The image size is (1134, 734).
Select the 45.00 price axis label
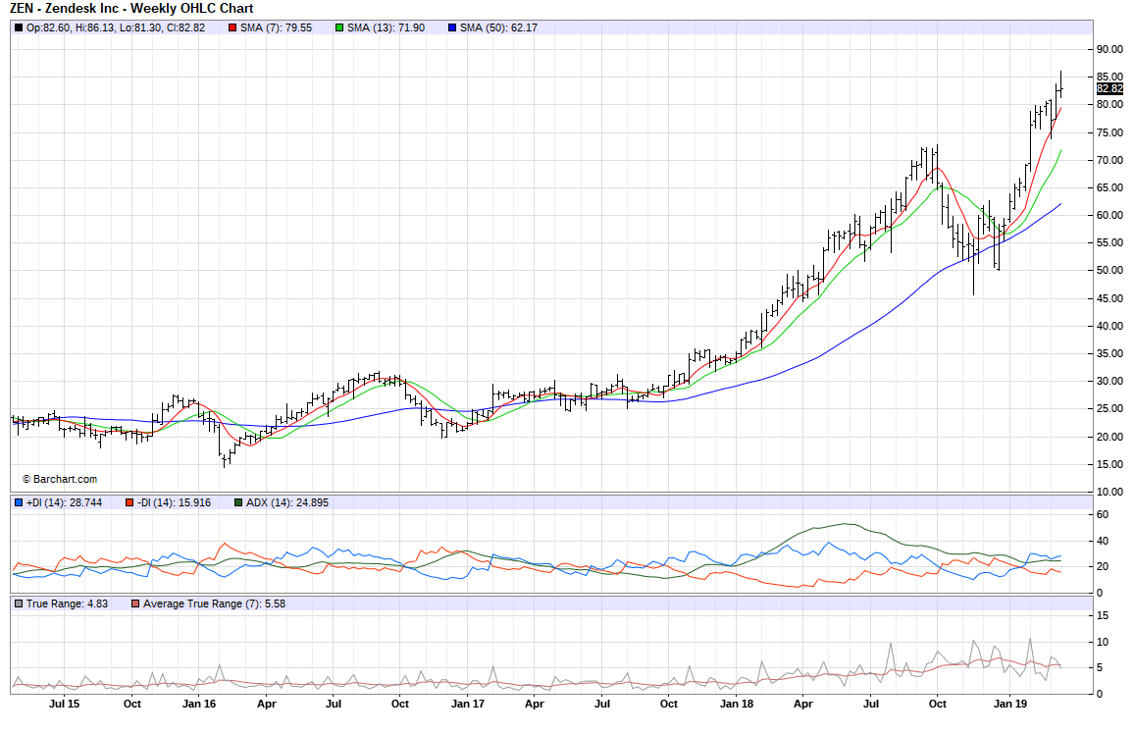pyautogui.click(x=1109, y=298)
